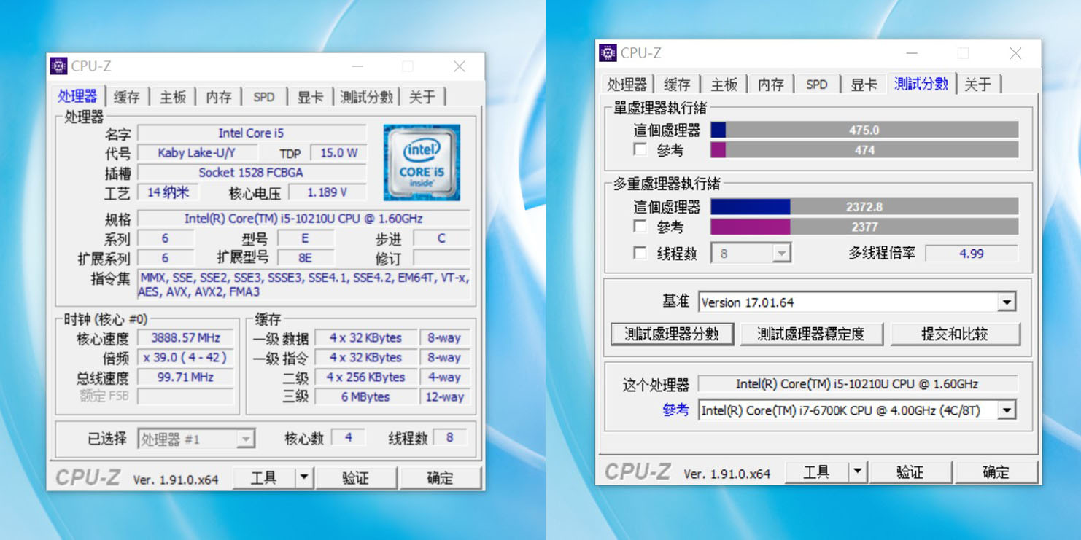Screen dimensions: 1081x540
Task: Switch to the 处理器 tab in the benchmark window
Action: tap(627, 85)
